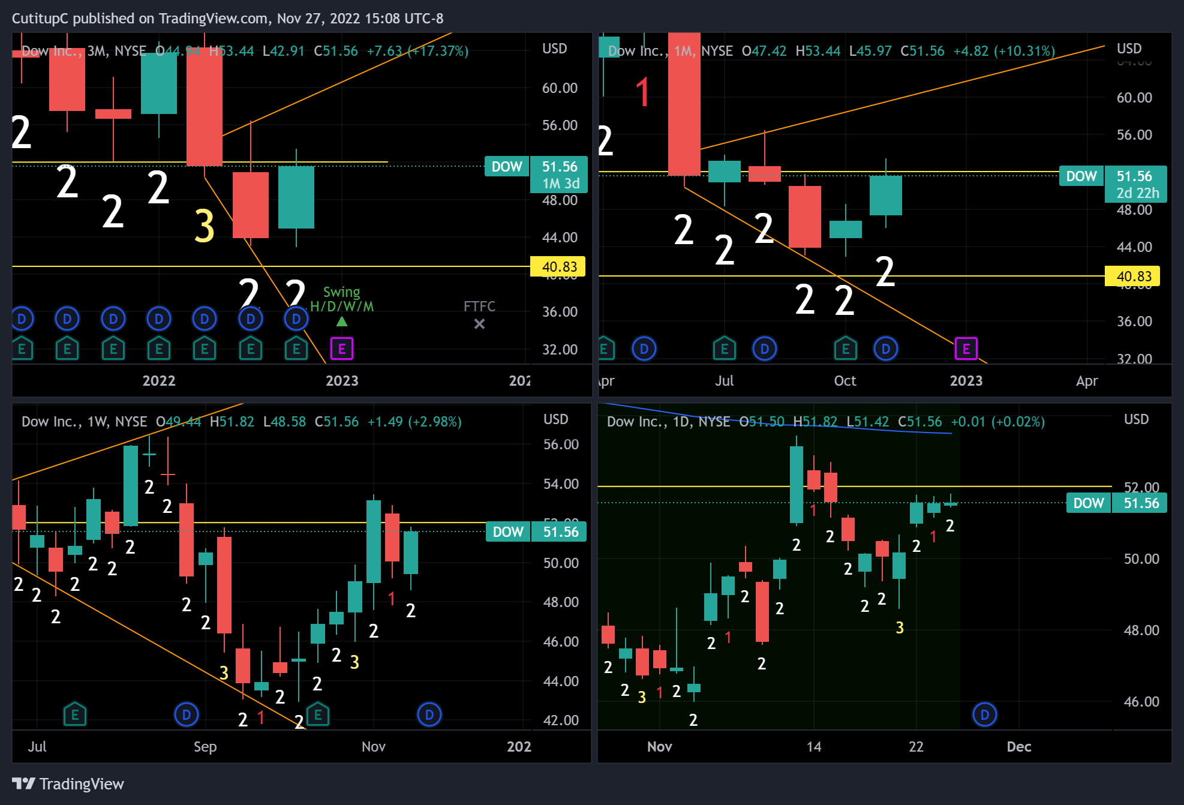This screenshot has width=1184, height=805.
Task: Click the 51.56 price label in the 1W chart
Action: pyautogui.click(x=559, y=532)
